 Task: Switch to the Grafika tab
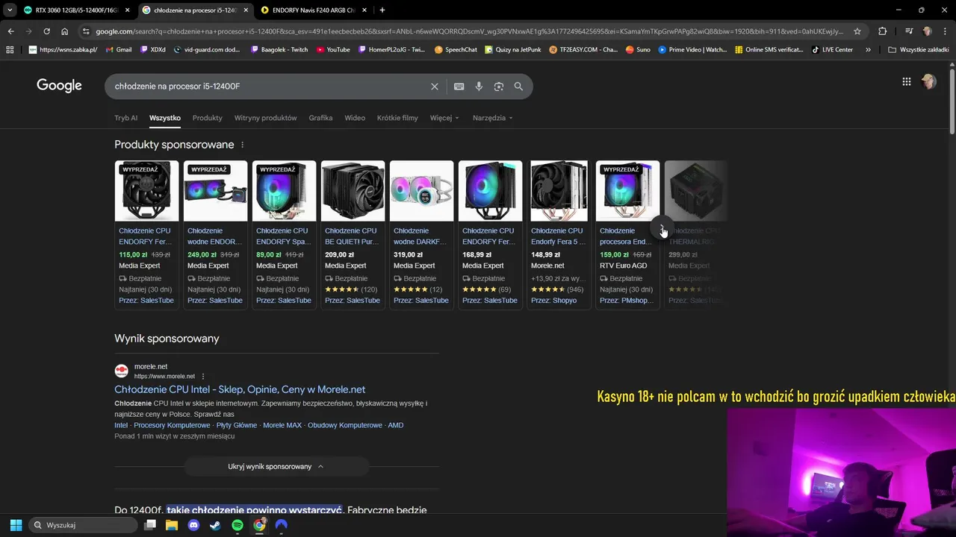pos(320,118)
